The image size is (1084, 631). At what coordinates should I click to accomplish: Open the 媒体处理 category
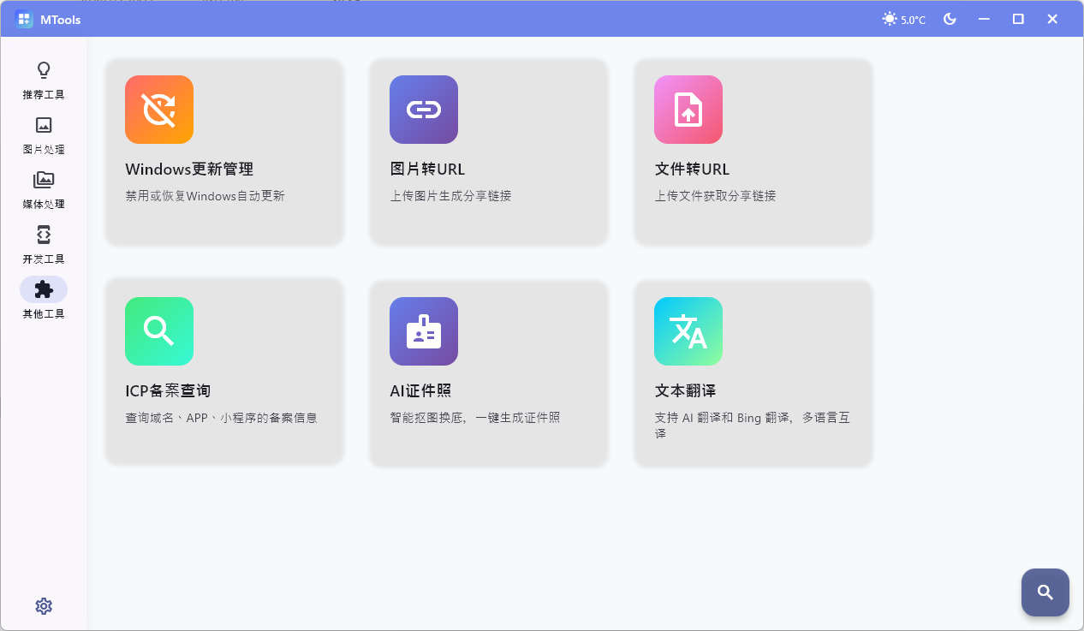pos(43,188)
